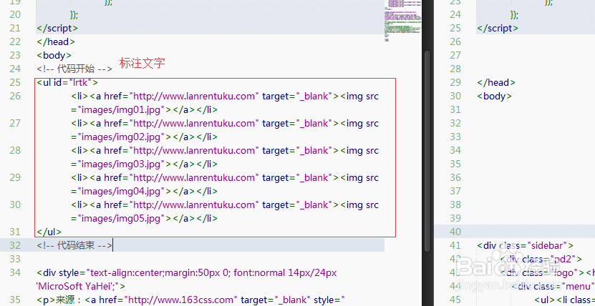
Task: Click the lanrentuku URL on line 29
Action: point(194,177)
